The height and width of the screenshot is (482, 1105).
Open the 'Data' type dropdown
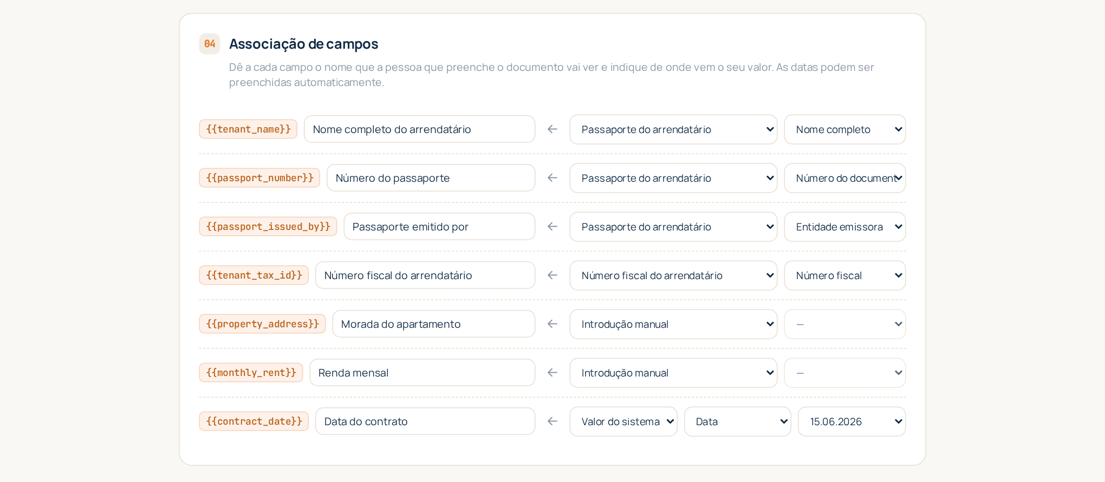point(738,421)
